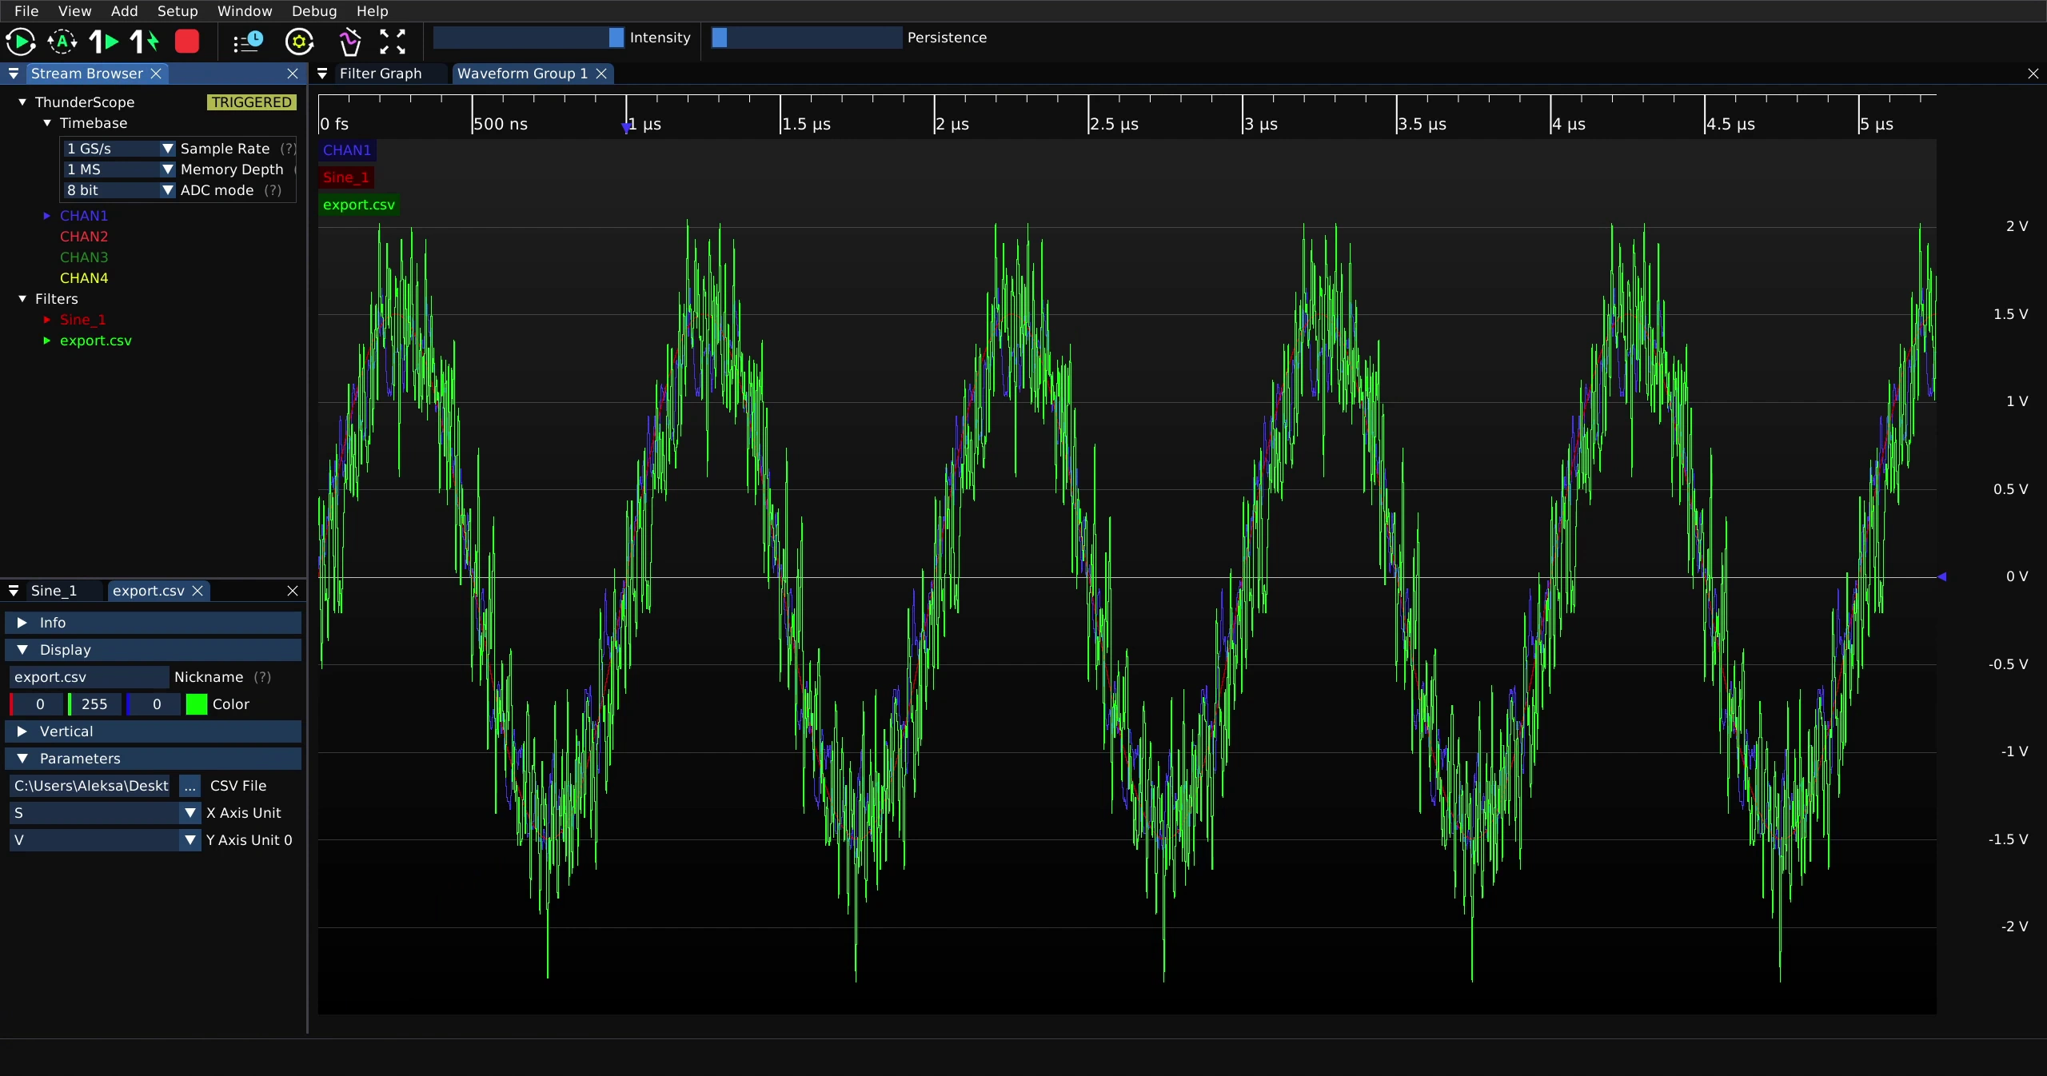Screen dimensions: 2047x1076
Task: Open the waveform history icon
Action: click(x=248, y=42)
